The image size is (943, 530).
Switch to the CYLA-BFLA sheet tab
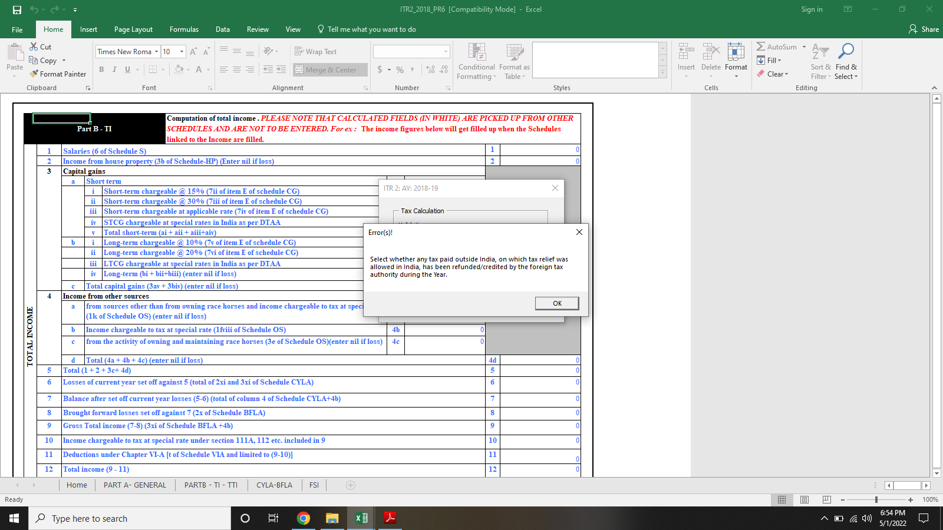(x=274, y=485)
